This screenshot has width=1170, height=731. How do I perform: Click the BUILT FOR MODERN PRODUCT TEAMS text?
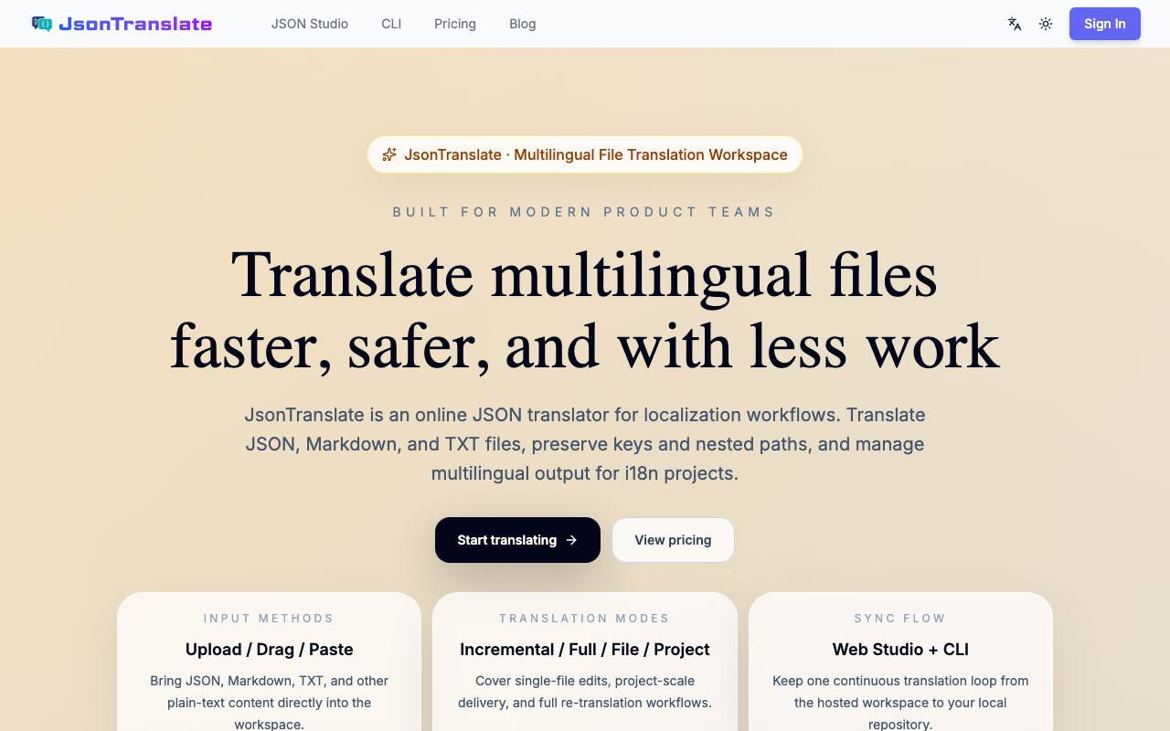(585, 212)
